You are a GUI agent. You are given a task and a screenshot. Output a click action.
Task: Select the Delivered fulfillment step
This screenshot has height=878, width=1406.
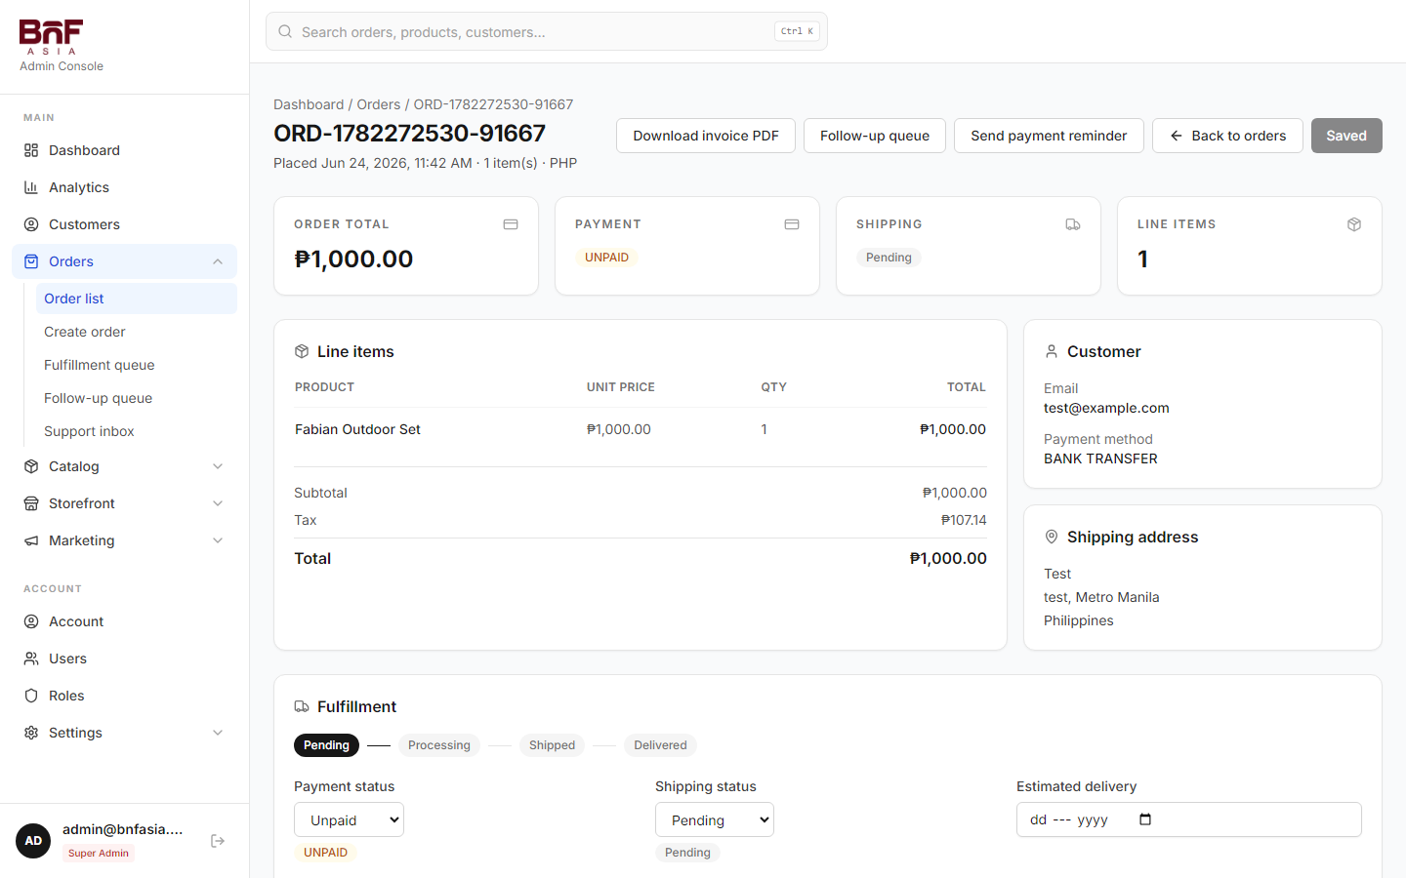tap(660, 745)
